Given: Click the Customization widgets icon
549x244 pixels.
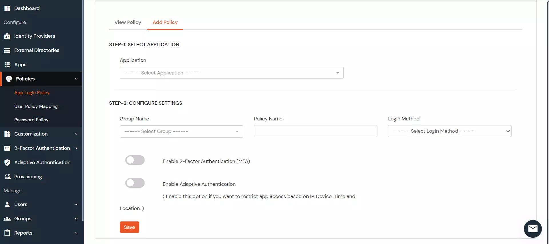Looking at the screenshot, I should point(7,134).
